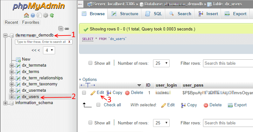The height and width of the screenshot is (132, 253).
Task: Tick the lower Show all checkbox
Action: [90, 122]
